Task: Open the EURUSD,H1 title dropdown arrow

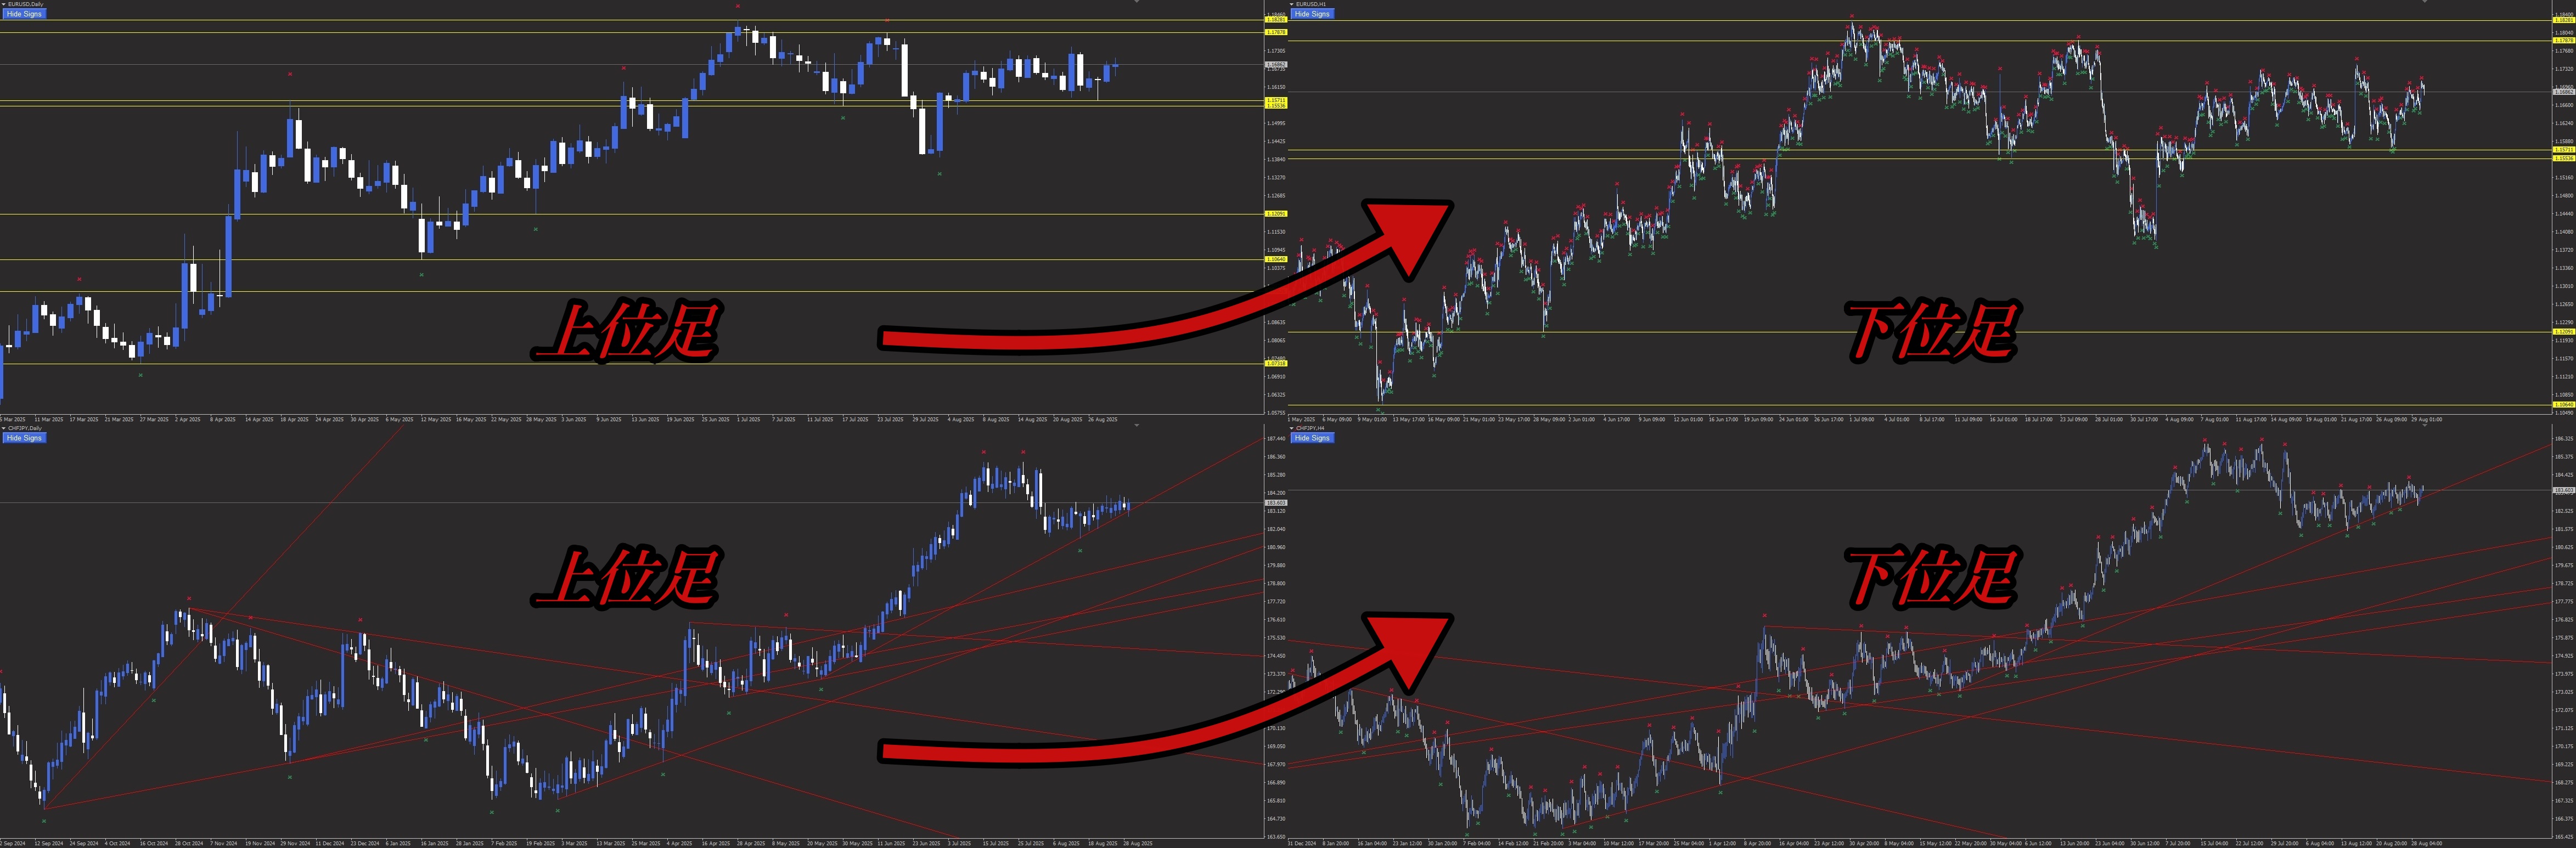Action: click(1291, 4)
